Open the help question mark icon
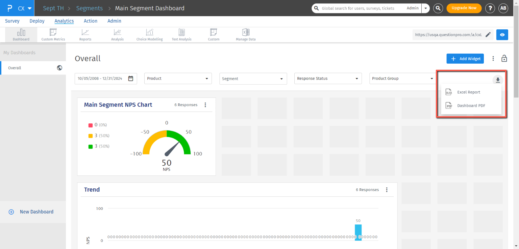Viewport: 519px width, 249px height. coord(490,8)
